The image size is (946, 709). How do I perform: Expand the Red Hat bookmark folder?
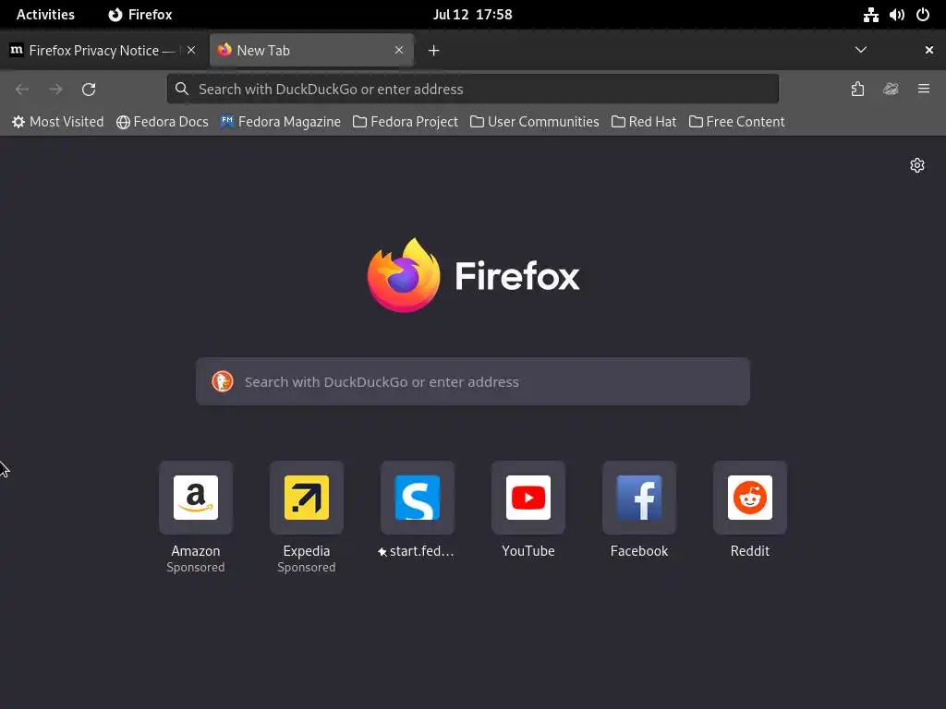[644, 122]
